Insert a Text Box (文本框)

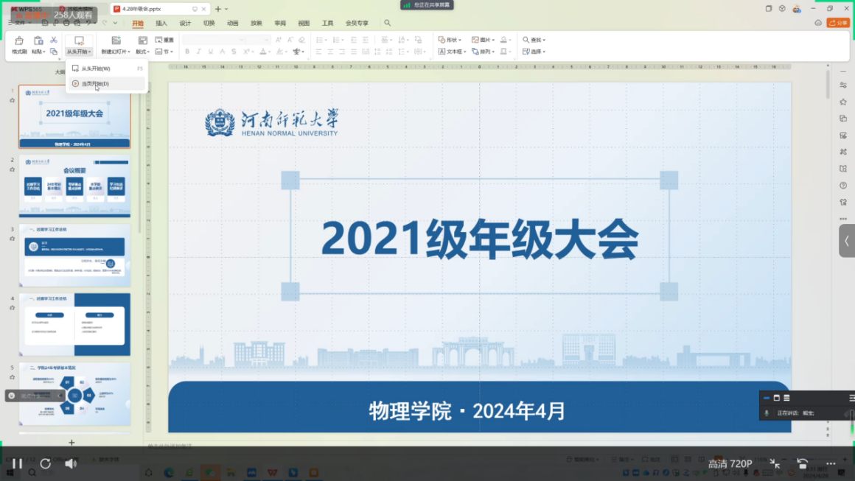(451, 52)
